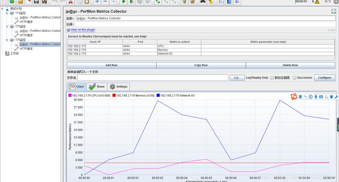Collapse the 测试计划 root node toggle
339x182 pixels.
(x=3, y=9)
